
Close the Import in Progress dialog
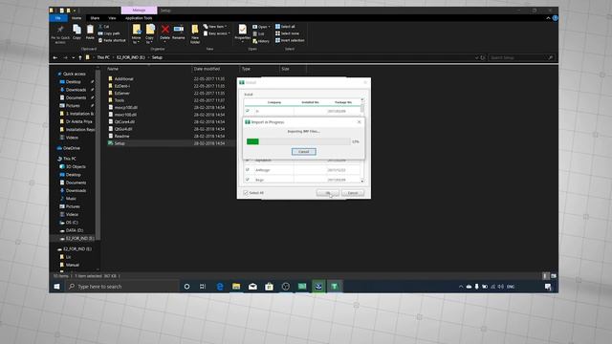point(360,122)
